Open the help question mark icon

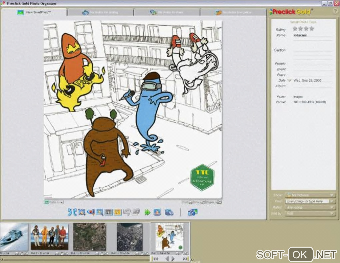[335, 11]
